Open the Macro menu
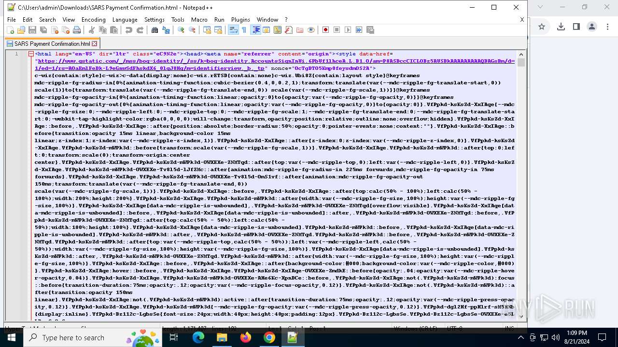Screen dimensions: 618x347 (199, 20)
